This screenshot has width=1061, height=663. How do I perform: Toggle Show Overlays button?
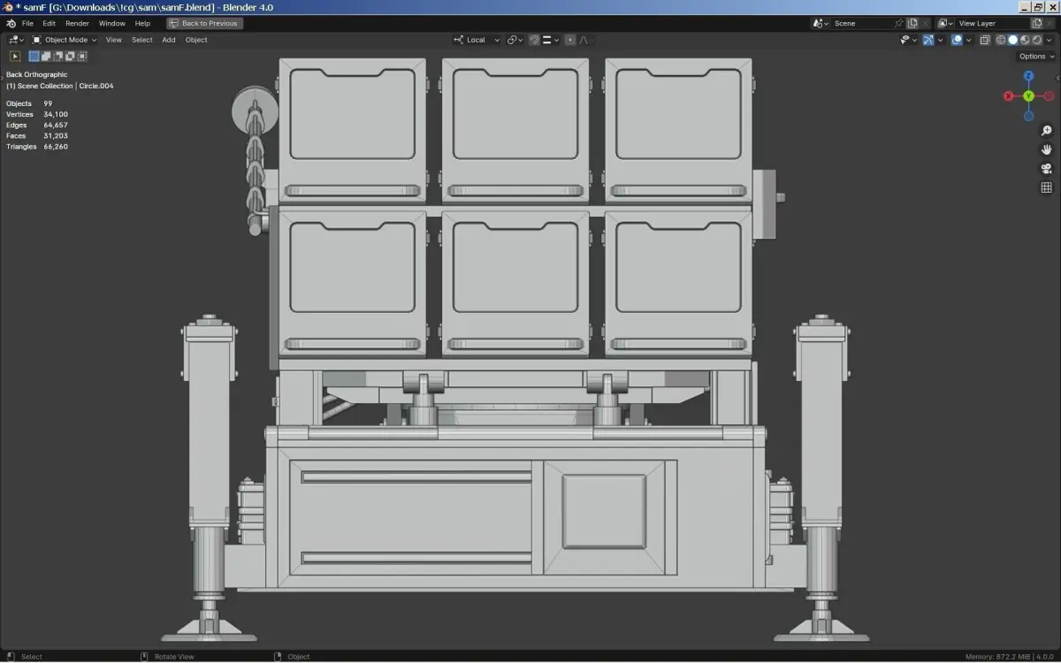pos(957,40)
